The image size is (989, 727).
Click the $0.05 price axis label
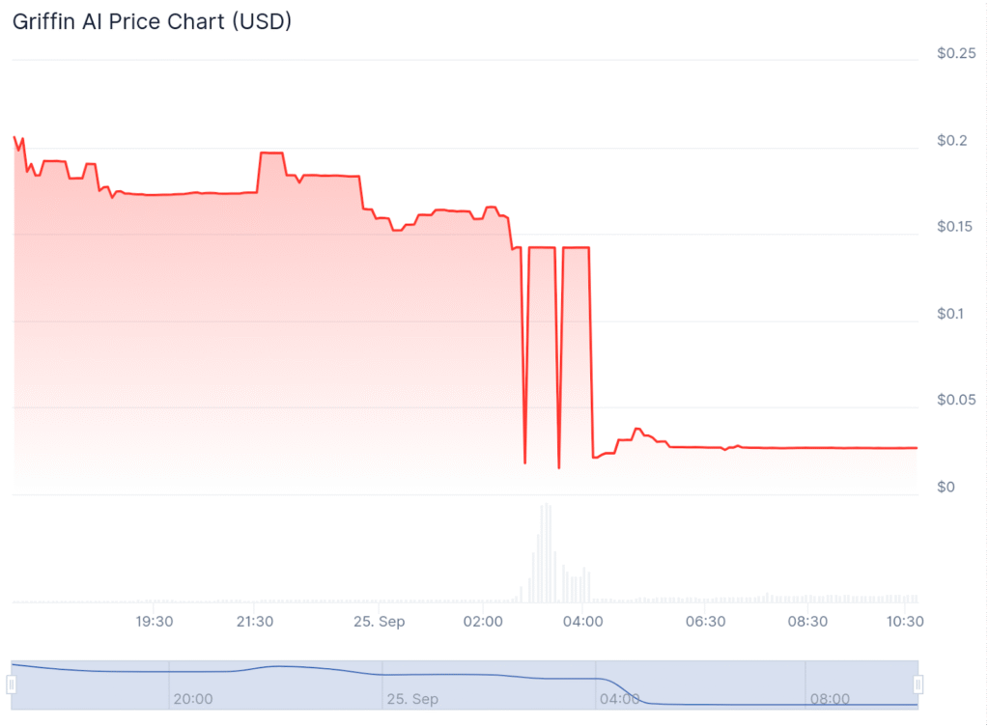point(956,400)
